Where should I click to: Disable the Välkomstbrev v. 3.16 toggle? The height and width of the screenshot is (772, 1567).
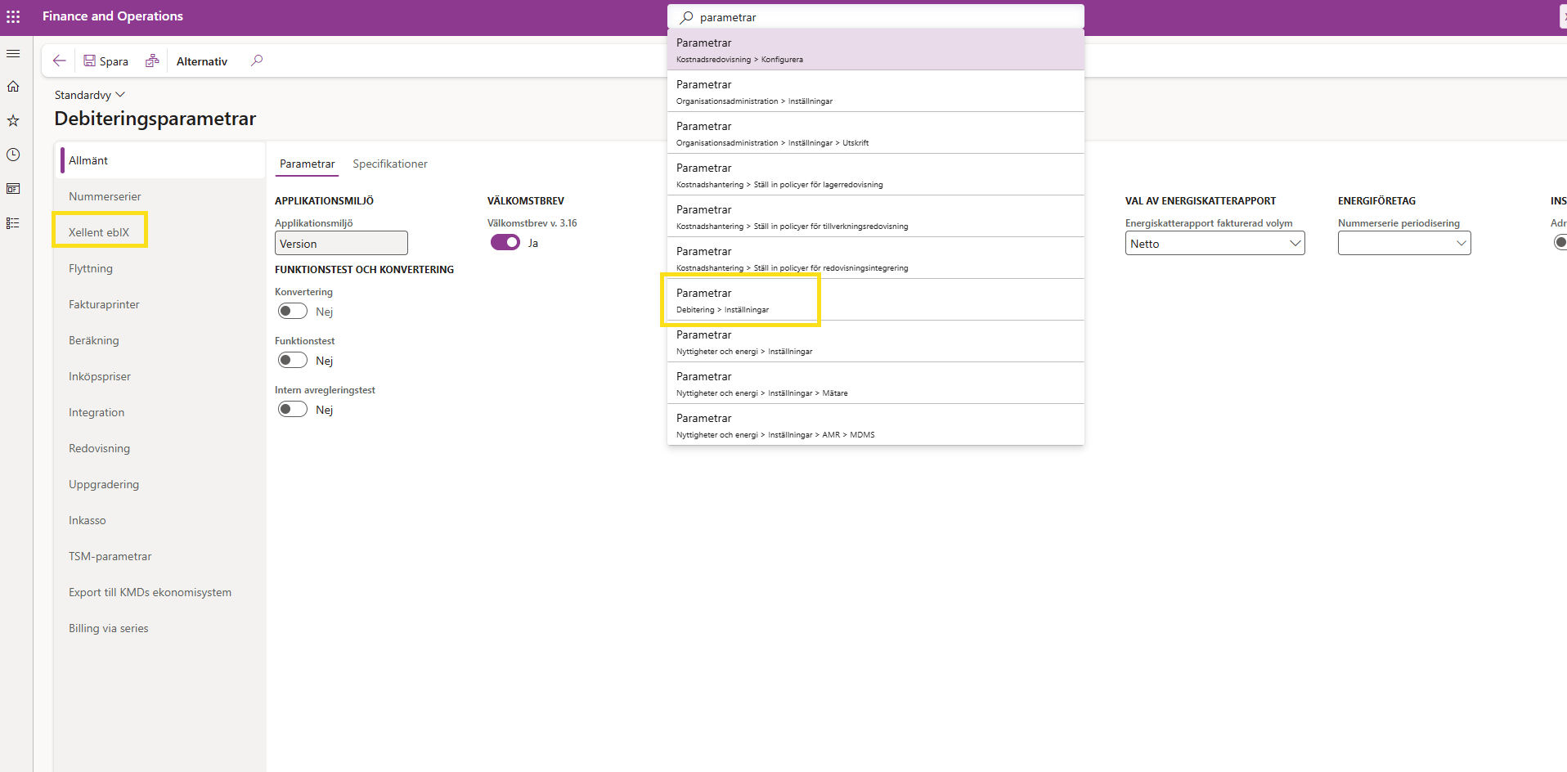505,242
